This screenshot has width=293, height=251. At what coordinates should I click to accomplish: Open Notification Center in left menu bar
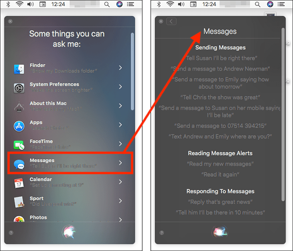(x=130, y=4)
